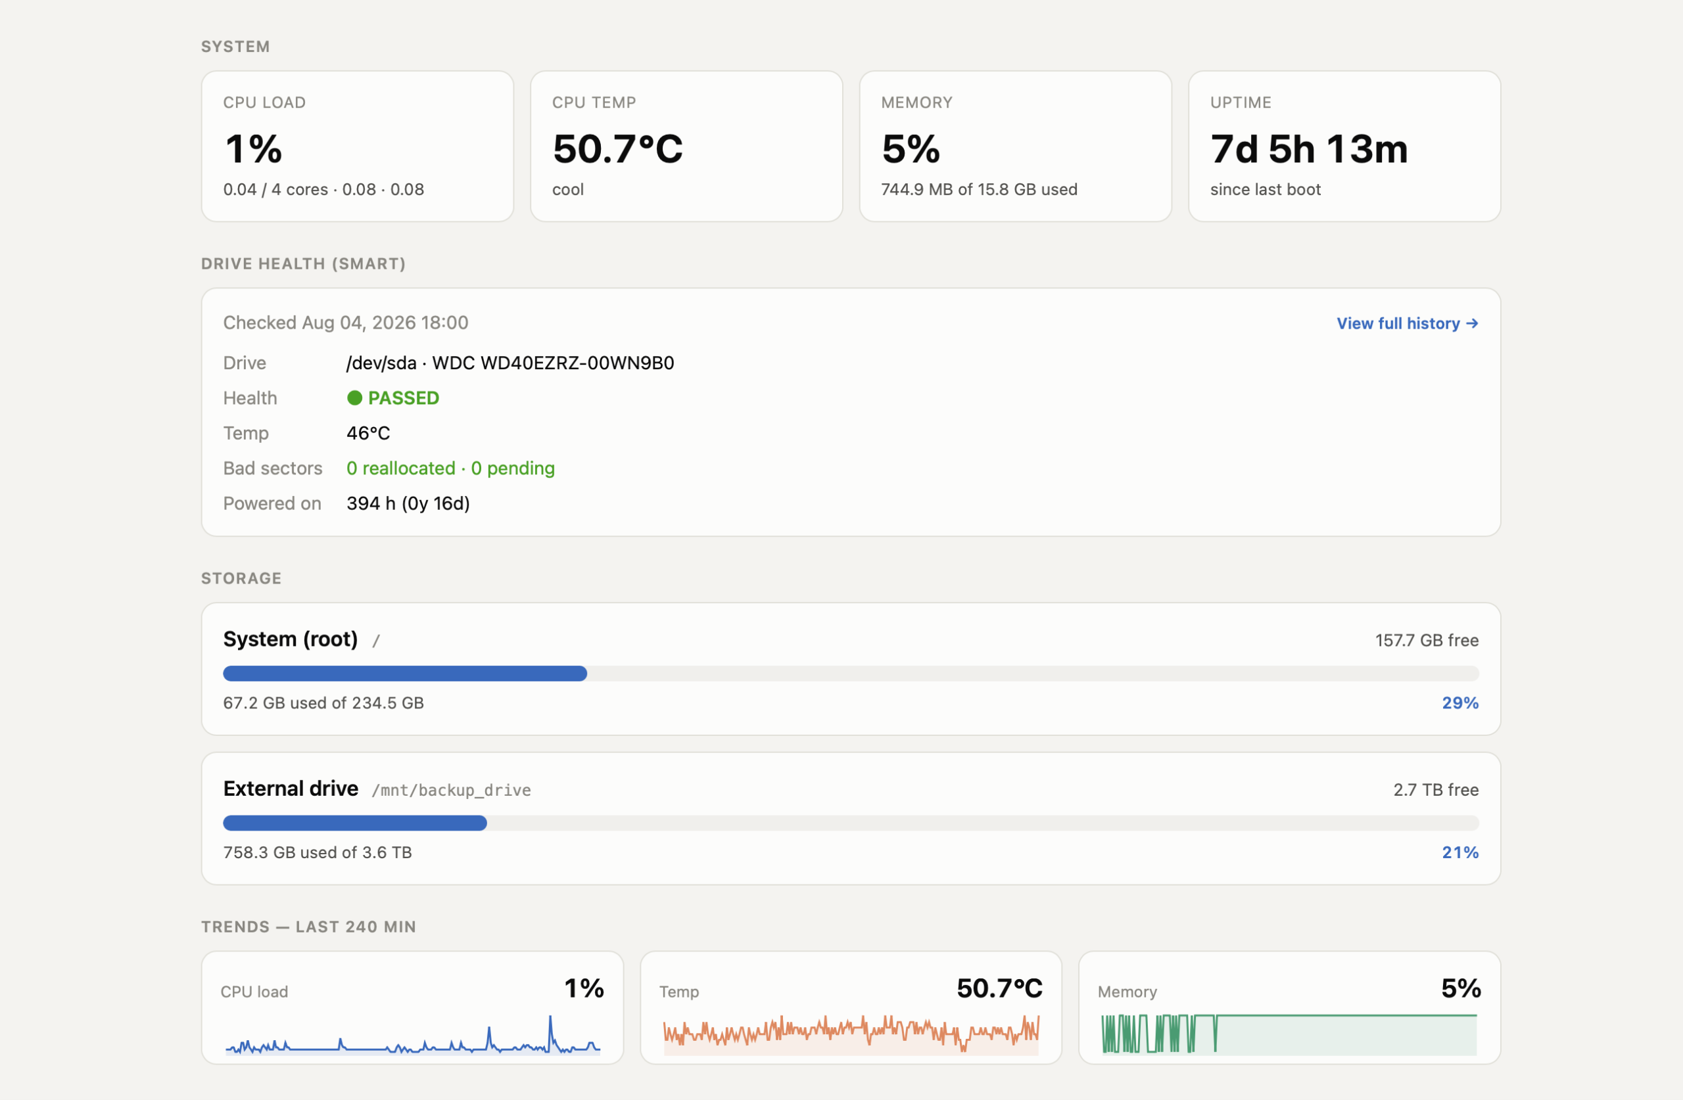The image size is (1683, 1100).
Task: Click the '157.7 GB free' label
Action: pyautogui.click(x=1427, y=640)
